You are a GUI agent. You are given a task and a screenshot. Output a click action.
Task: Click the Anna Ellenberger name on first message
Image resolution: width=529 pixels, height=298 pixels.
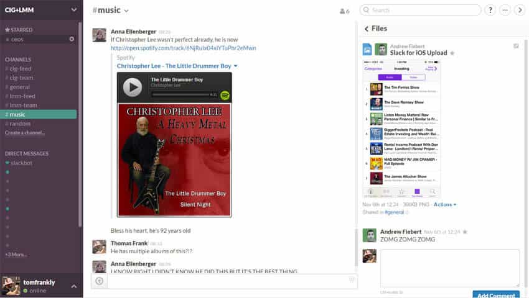pyautogui.click(x=133, y=32)
